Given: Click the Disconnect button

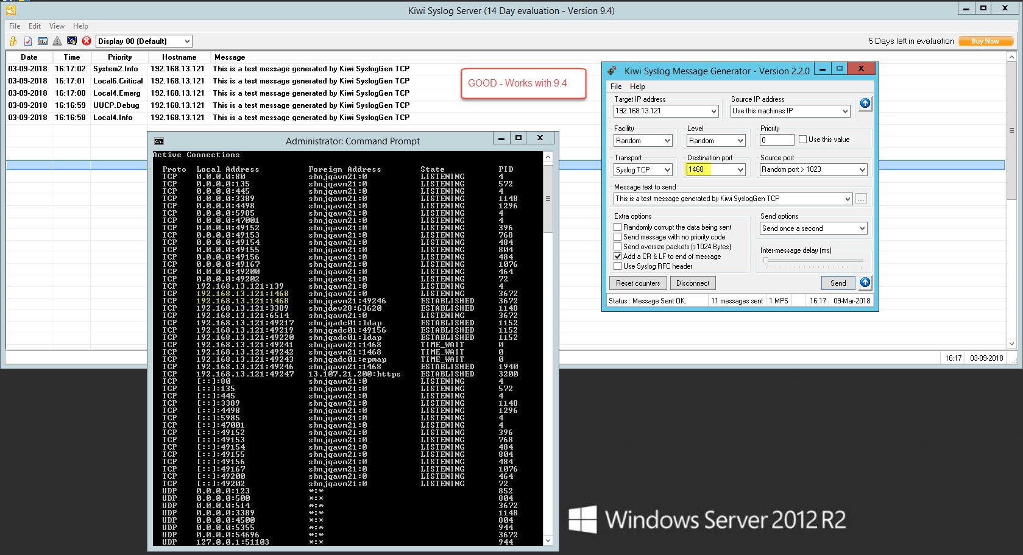Looking at the screenshot, I should coord(693,283).
